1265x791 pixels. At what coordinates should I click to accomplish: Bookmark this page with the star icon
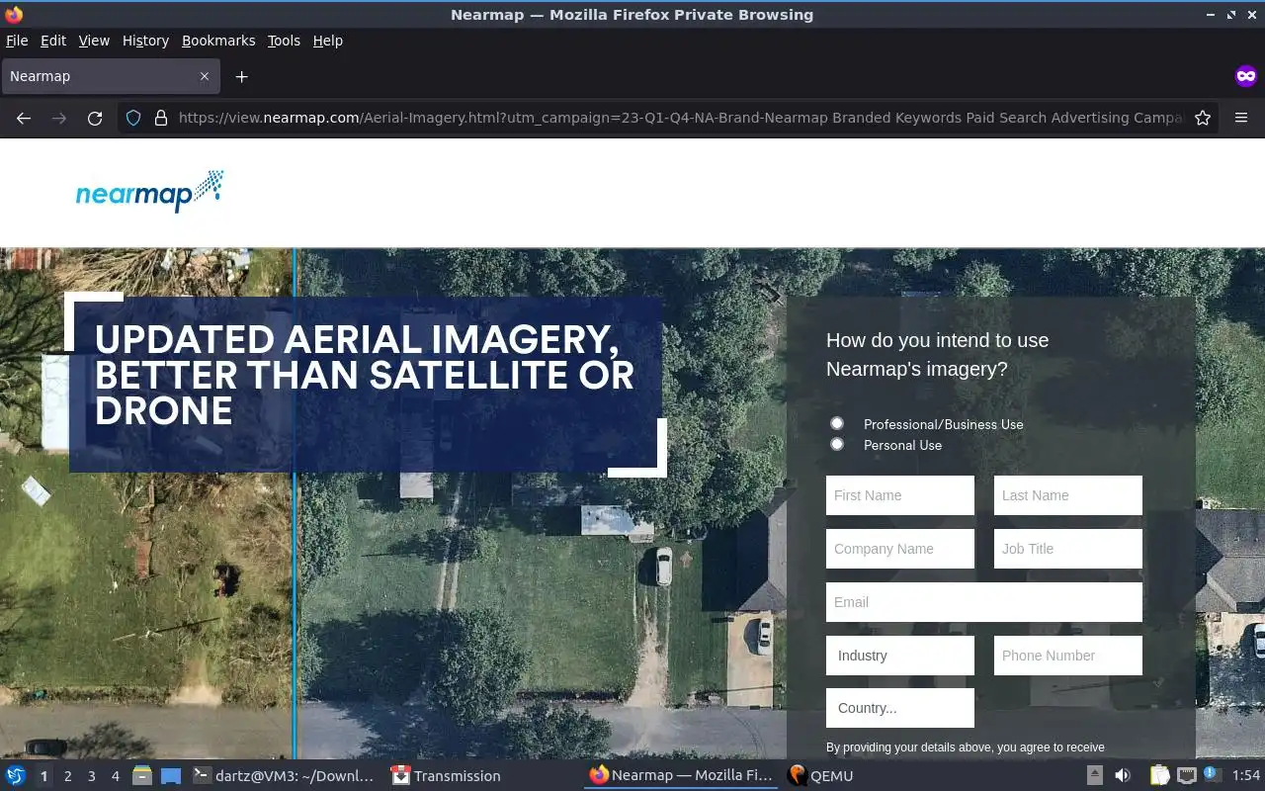click(1203, 118)
